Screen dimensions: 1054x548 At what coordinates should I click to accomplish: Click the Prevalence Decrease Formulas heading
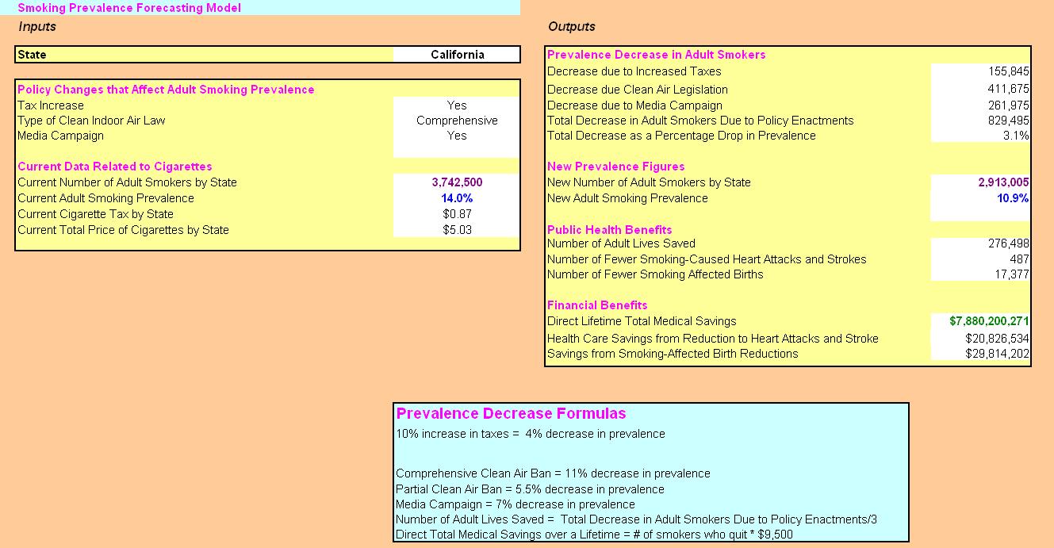512,414
